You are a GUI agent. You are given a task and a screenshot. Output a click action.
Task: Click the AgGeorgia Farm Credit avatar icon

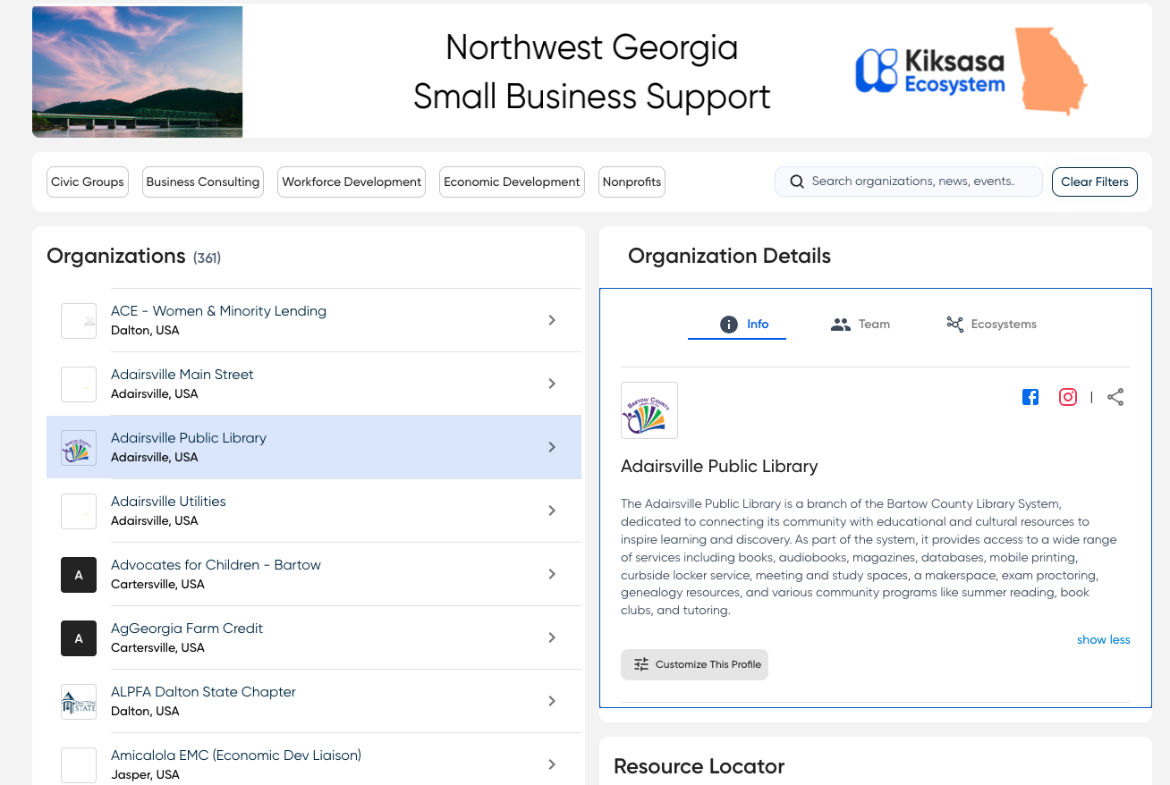[x=79, y=637]
